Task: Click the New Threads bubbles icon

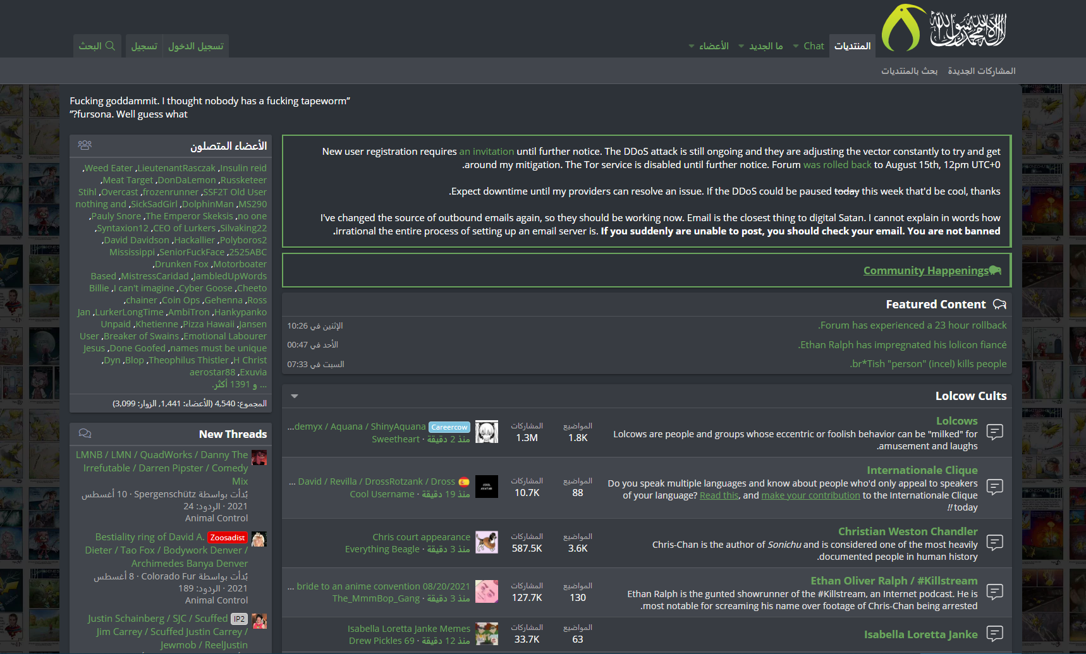Action: tap(85, 433)
